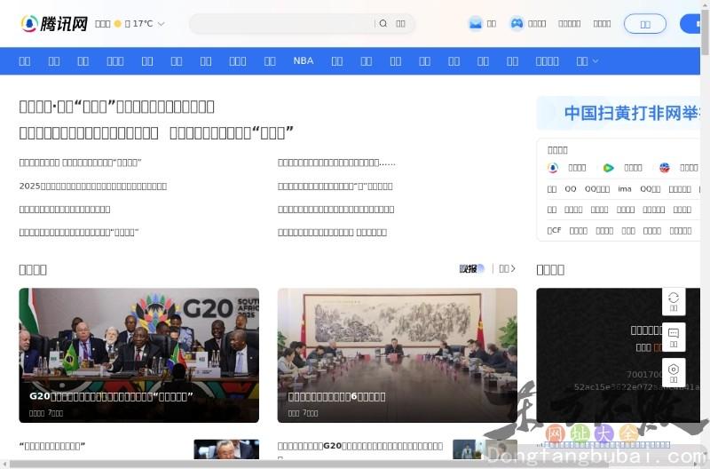Open the ima link in shortcuts
Screen dimensions: 710x469
pos(625,189)
